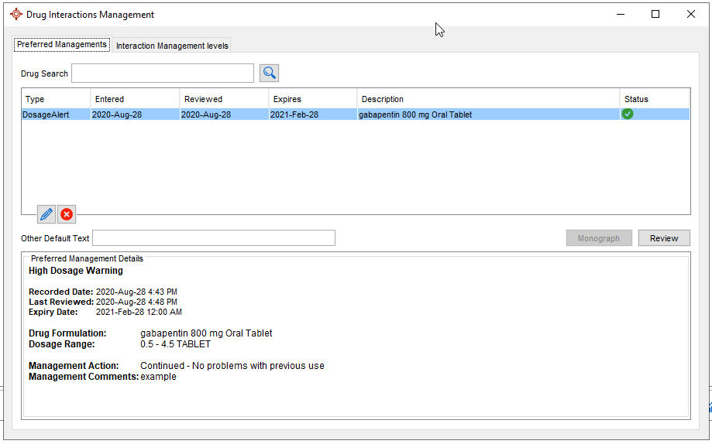712x444 pixels.
Task: Select the Preferred Managements tab
Action: 62,45
